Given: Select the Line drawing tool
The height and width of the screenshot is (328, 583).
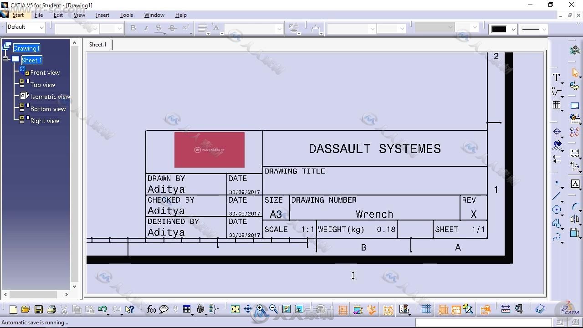Looking at the screenshot, I should pos(557,196).
